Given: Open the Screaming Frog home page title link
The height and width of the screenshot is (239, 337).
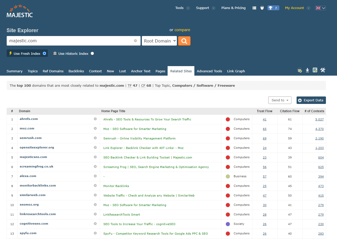Looking at the screenshot, I should pos(156,167).
